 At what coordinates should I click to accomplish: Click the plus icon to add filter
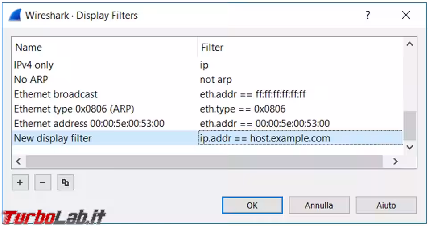[20, 182]
